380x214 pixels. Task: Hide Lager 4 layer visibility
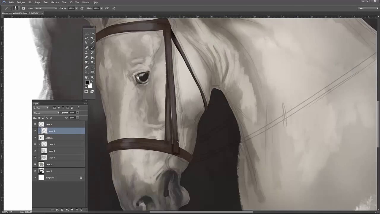(35, 171)
